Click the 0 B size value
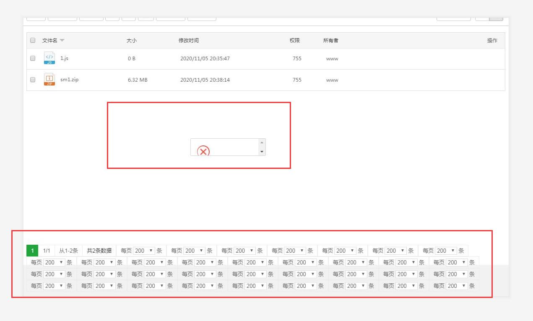 [x=132, y=59]
